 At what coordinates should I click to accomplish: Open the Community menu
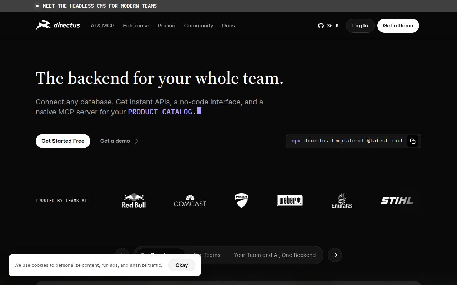(199, 26)
